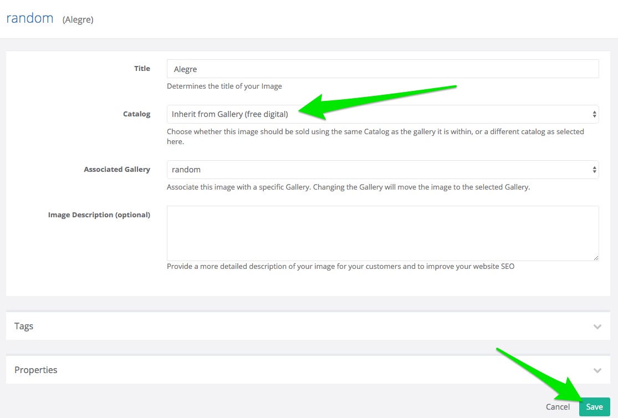This screenshot has width=618, height=418.
Task: Click the Title field label
Action: pos(142,68)
